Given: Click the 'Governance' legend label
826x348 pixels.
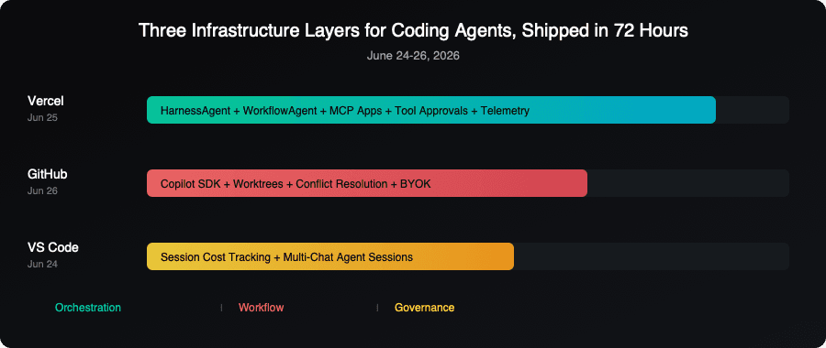Looking at the screenshot, I should [x=424, y=308].
